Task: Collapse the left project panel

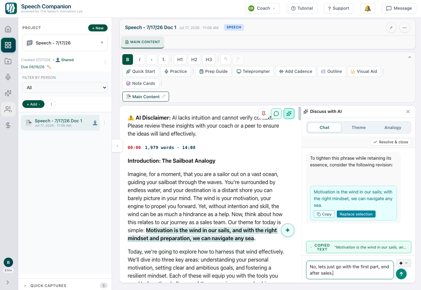Action: [117, 146]
